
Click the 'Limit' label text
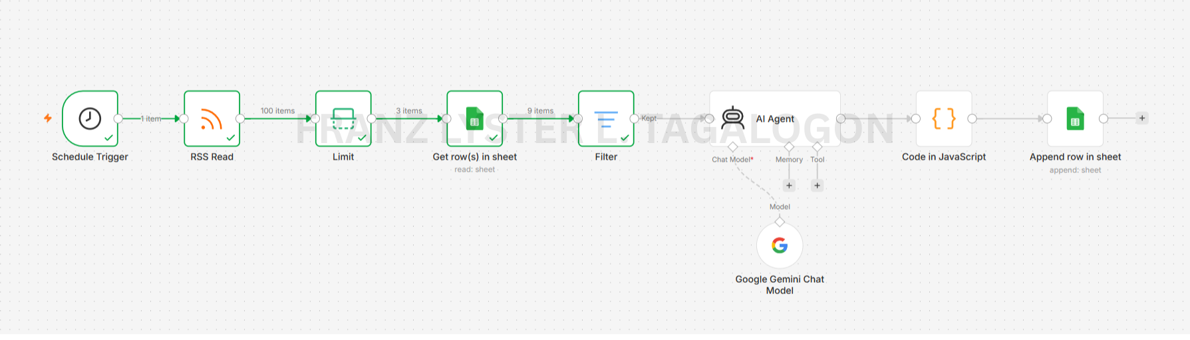point(343,157)
